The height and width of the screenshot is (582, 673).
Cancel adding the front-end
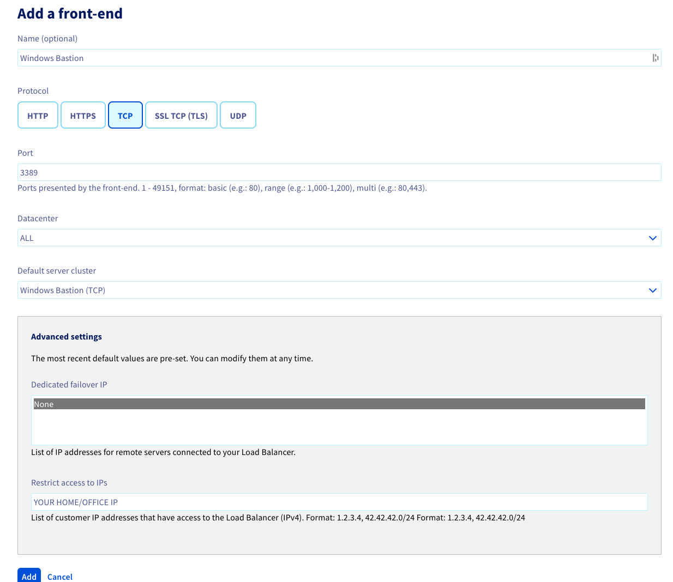tap(60, 577)
